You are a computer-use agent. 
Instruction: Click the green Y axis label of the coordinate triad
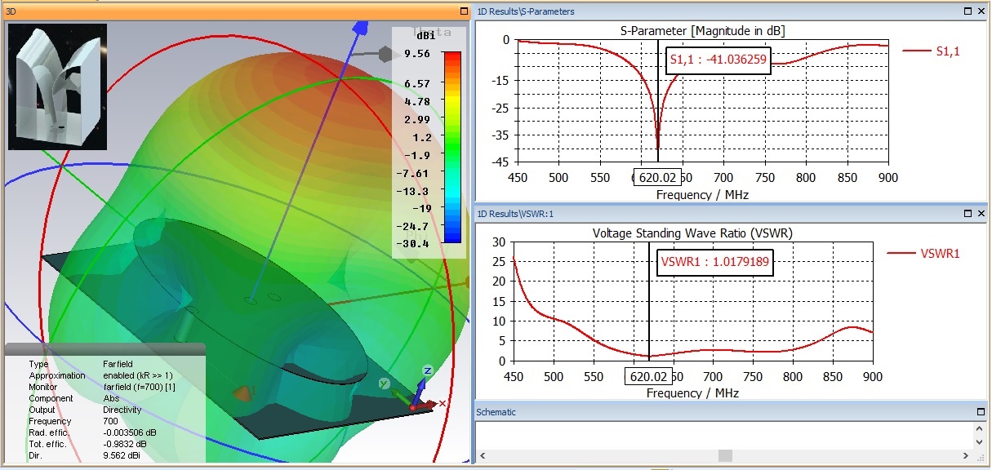pyautogui.click(x=385, y=383)
